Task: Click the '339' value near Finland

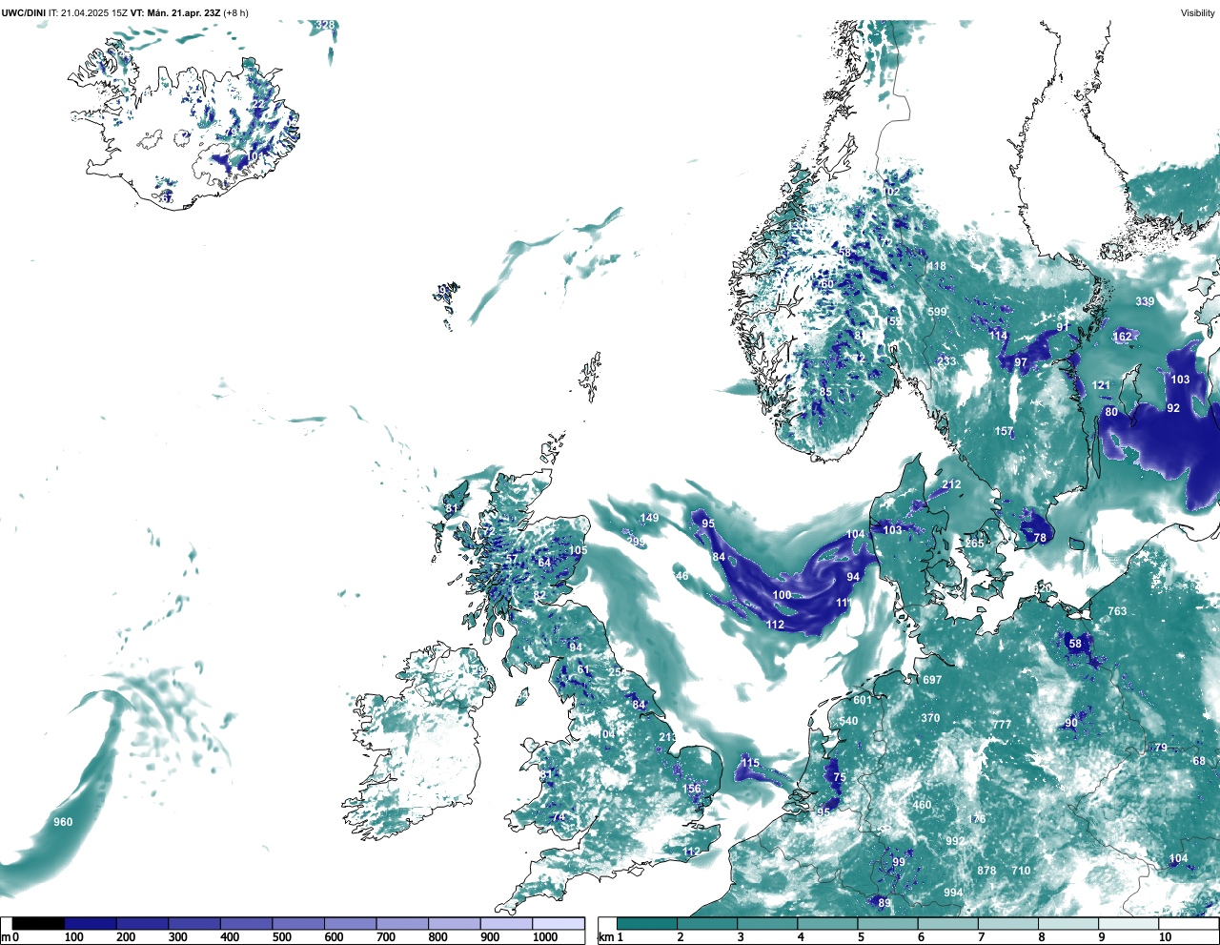Action: (x=1145, y=301)
